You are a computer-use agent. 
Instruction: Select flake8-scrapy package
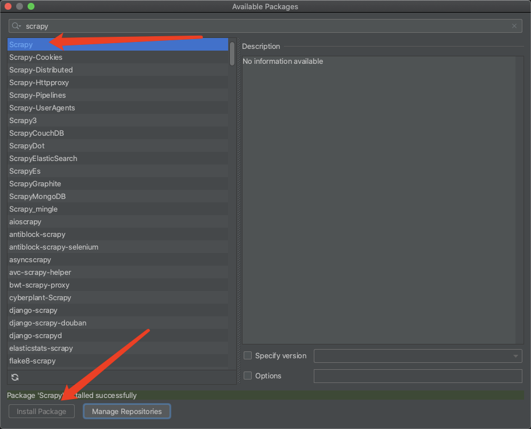coord(117,361)
